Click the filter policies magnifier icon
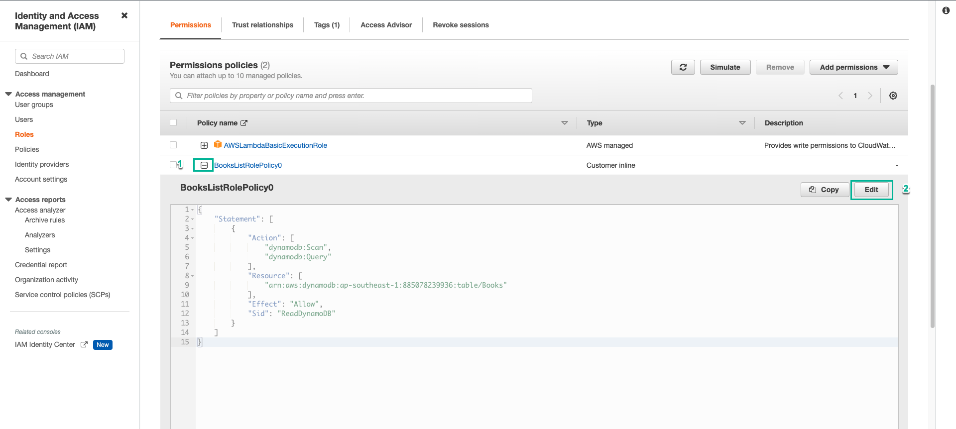 point(179,96)
